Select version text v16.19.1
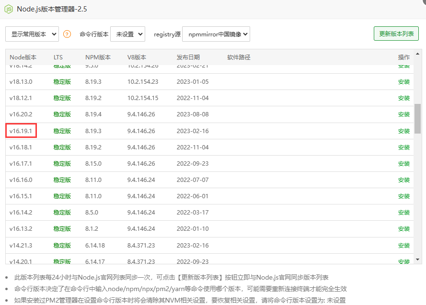 point(21,131)
